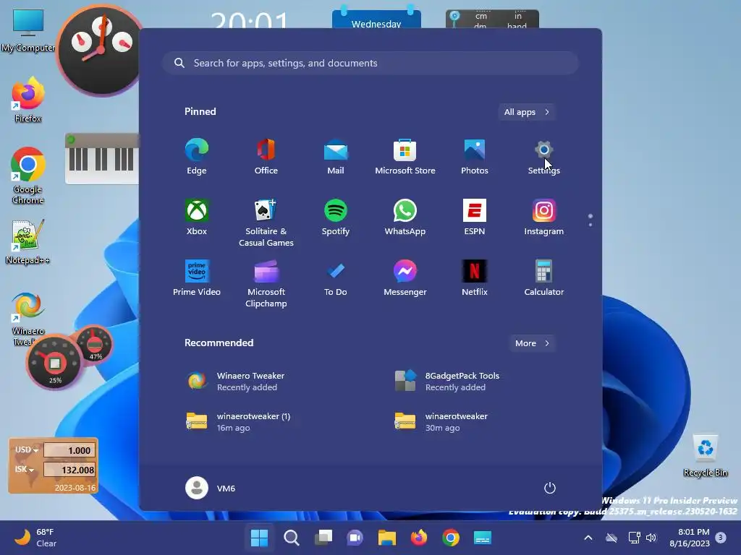Launch the Photos app
This screenshot has width=741, height=555.
pyautogui.click(x=475, y=157)
